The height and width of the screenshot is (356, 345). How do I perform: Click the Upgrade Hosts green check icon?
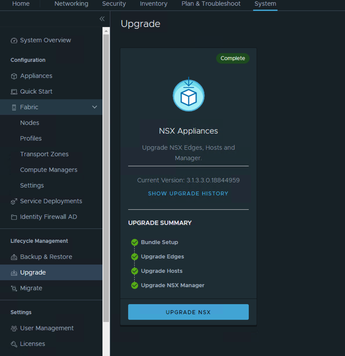point(135,271)
